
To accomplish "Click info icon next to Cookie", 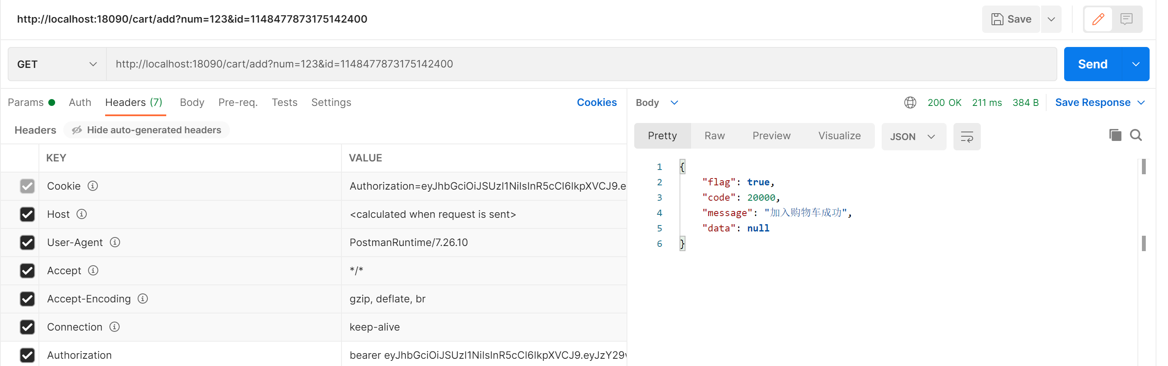I will 92,186.
